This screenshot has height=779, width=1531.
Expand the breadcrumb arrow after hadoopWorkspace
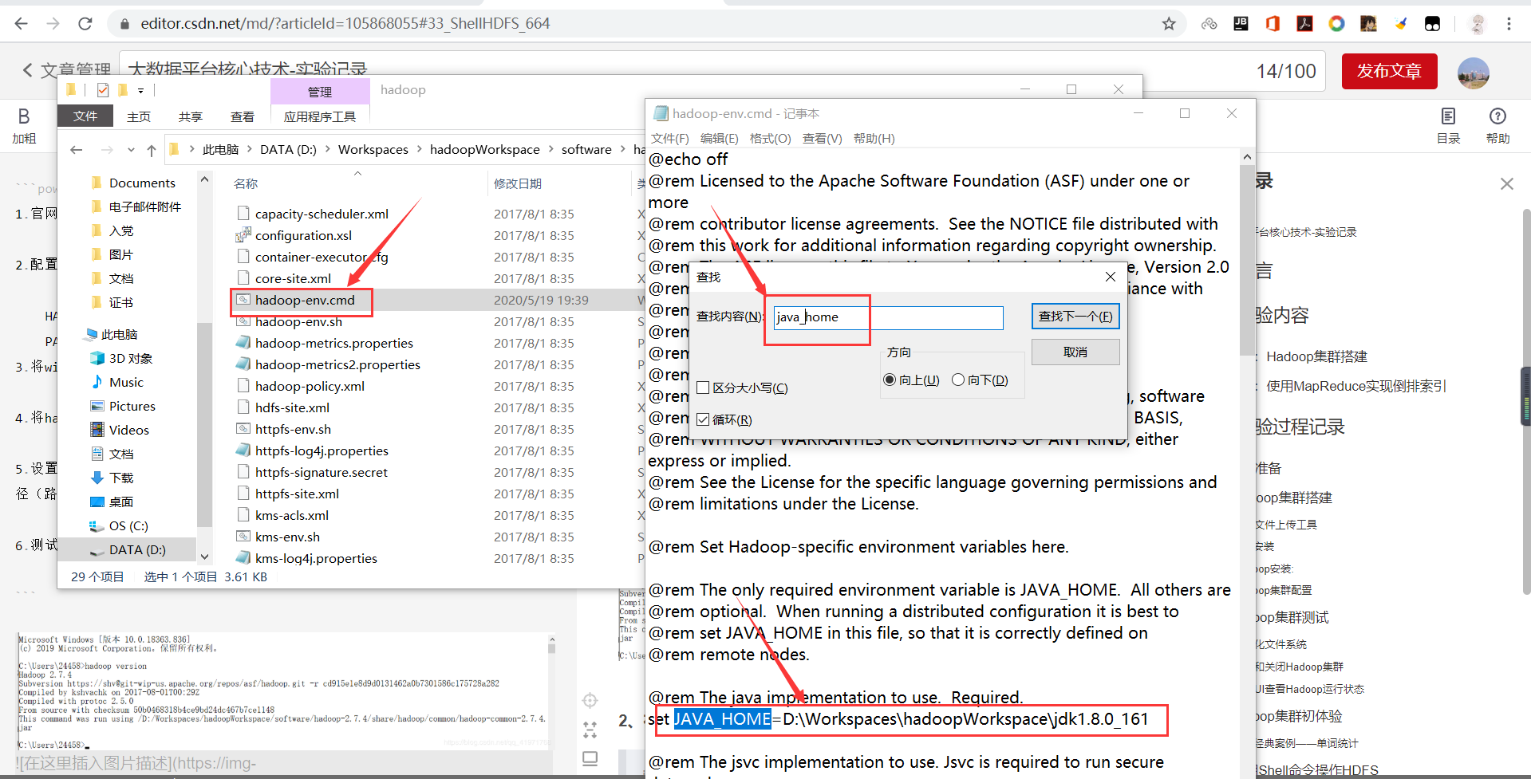(x=550, y=149)
